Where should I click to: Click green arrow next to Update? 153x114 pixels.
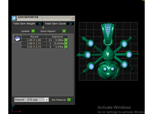33,31
